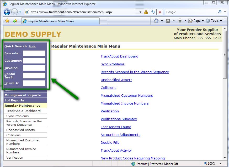Select TrackAbout Dashboard in sidebar

tap(25, 111)
